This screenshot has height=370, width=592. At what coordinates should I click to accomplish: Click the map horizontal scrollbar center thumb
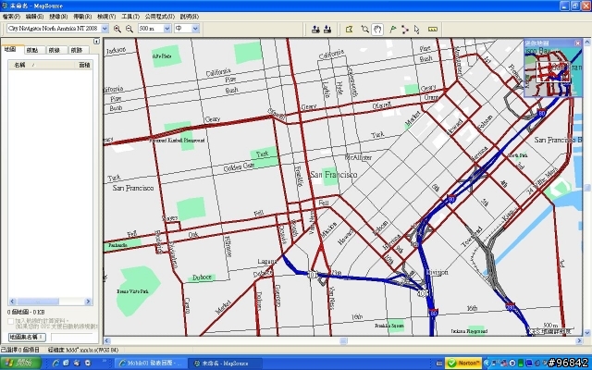click(x=343, y=340)
